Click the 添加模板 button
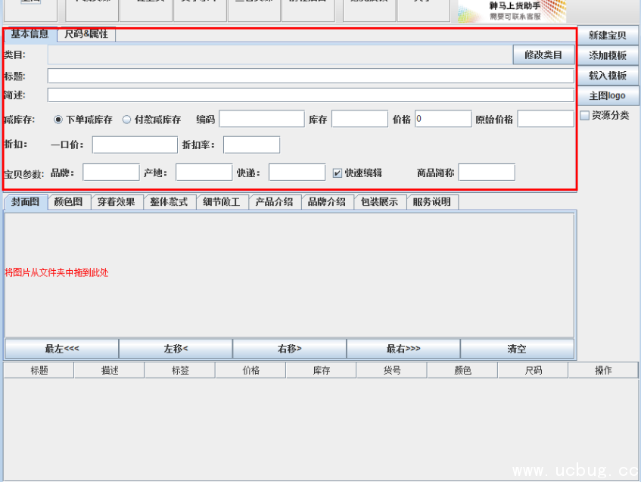The height and width of the screenshot is (482, 641). (608, 55)
